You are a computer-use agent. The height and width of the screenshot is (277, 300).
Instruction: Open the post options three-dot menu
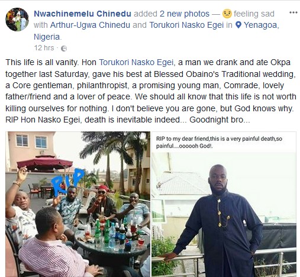point(293,12)
